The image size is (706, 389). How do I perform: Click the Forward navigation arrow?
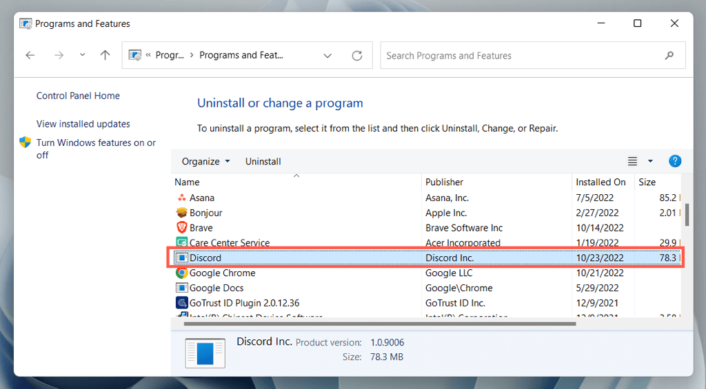pos(59,56)
